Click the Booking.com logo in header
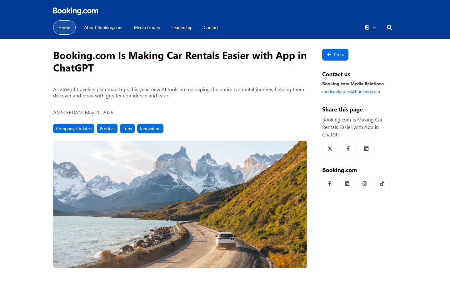 click(76, 11)
